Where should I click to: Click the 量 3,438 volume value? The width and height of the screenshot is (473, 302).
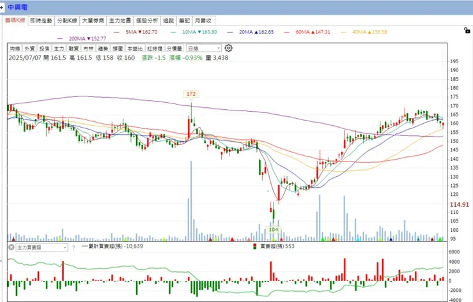click(x=217, y=58)
